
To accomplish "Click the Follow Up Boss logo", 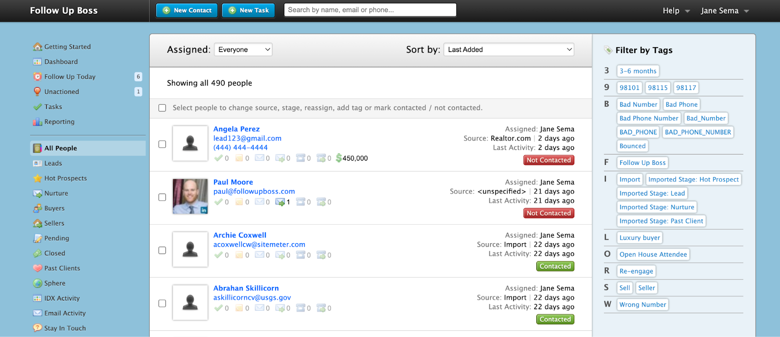I will click(64, 11).
